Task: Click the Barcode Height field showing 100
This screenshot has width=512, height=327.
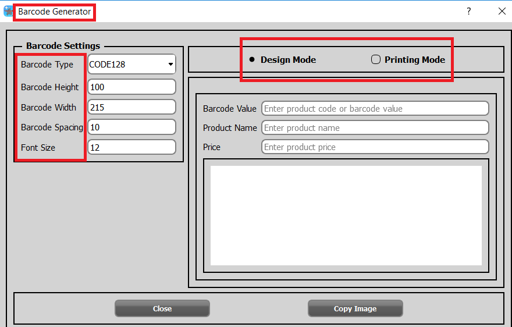Action: click(131, 87)
